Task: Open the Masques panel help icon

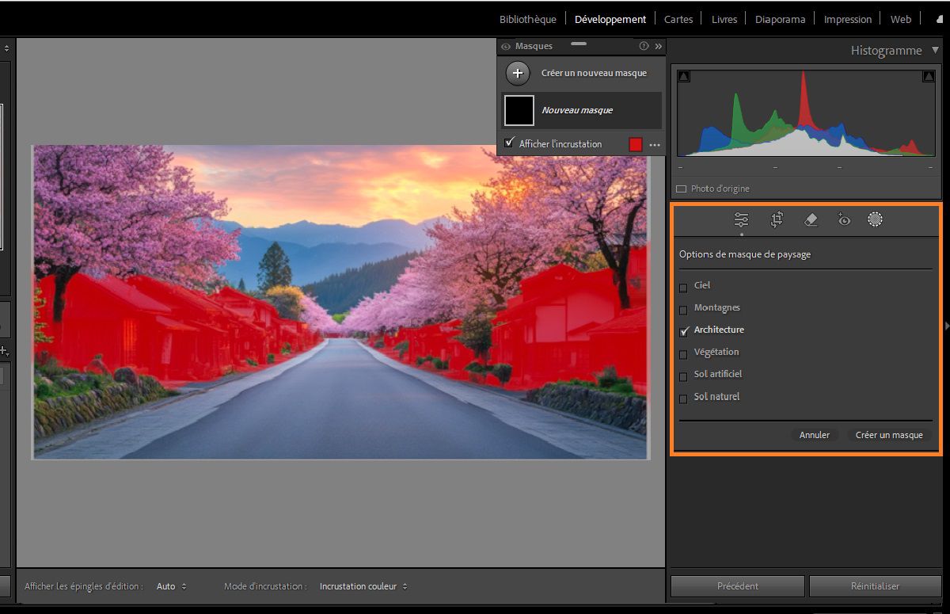Action: [x=644, y=47]
